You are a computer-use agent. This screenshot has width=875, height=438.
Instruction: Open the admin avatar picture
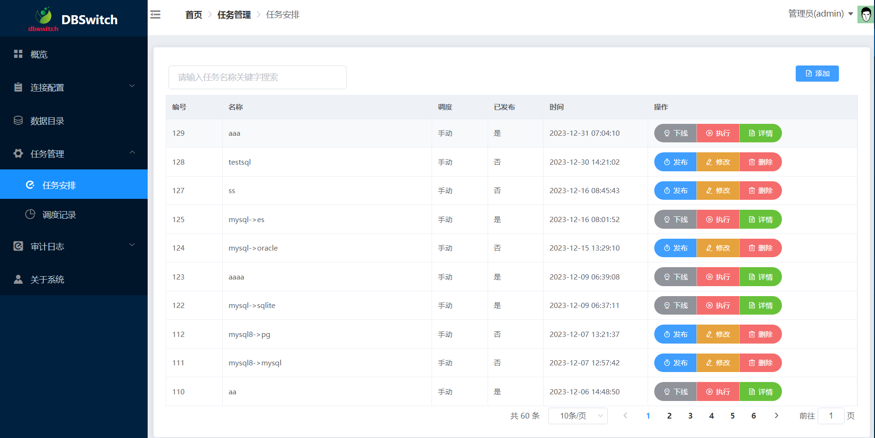pyautogui.click(x=866, y=15)
